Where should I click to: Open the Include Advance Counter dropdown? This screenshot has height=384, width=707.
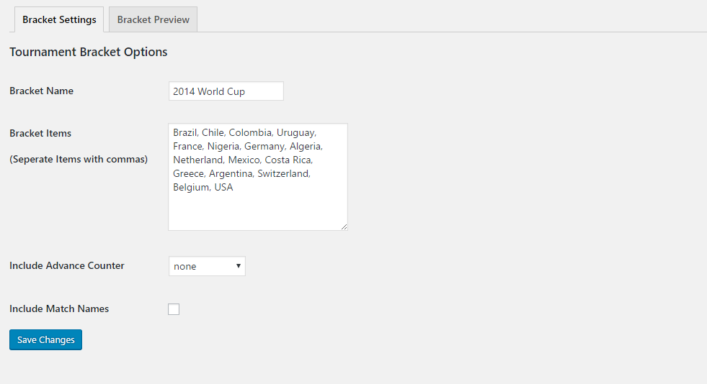(207, 266)
